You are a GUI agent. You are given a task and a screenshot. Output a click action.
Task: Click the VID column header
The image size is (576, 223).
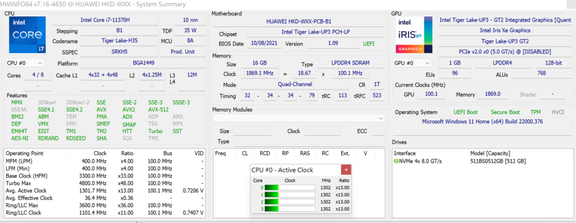(x=199, y=153)
